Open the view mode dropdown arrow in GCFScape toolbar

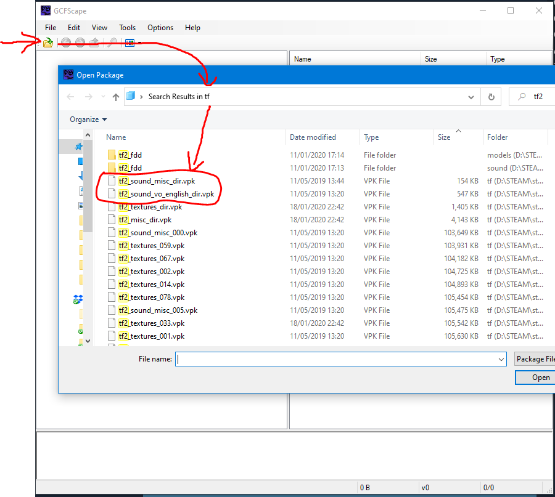(x=139, y=42)
